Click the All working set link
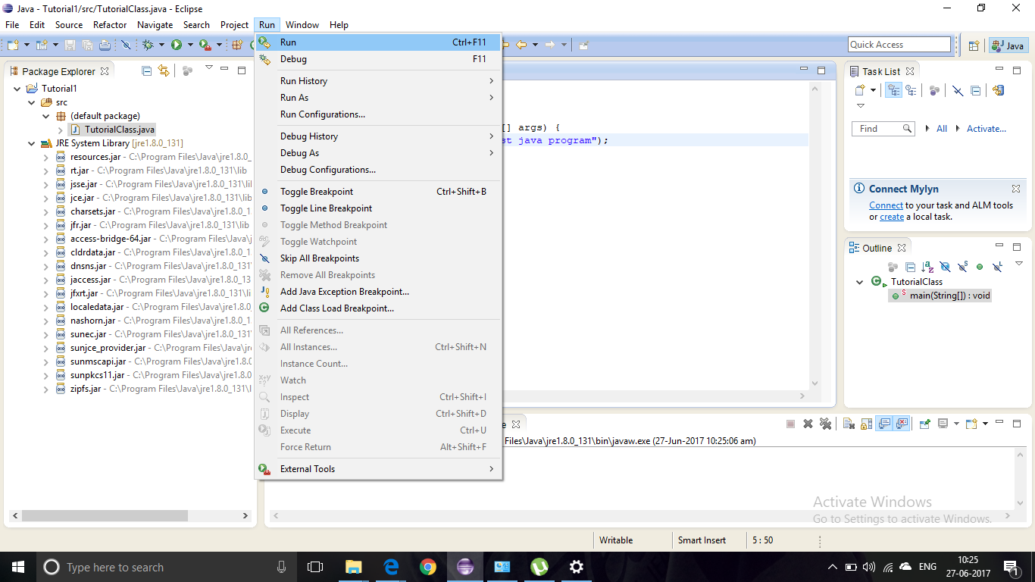 (942, 129)
